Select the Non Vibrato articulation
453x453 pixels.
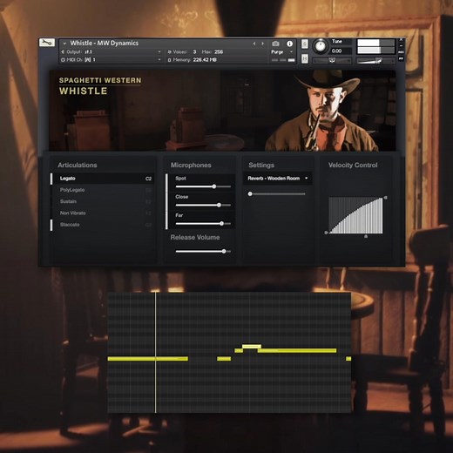(102, 213)
